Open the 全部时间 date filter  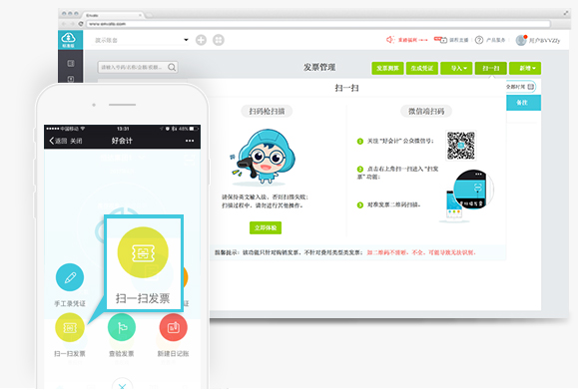click(520, 87)
